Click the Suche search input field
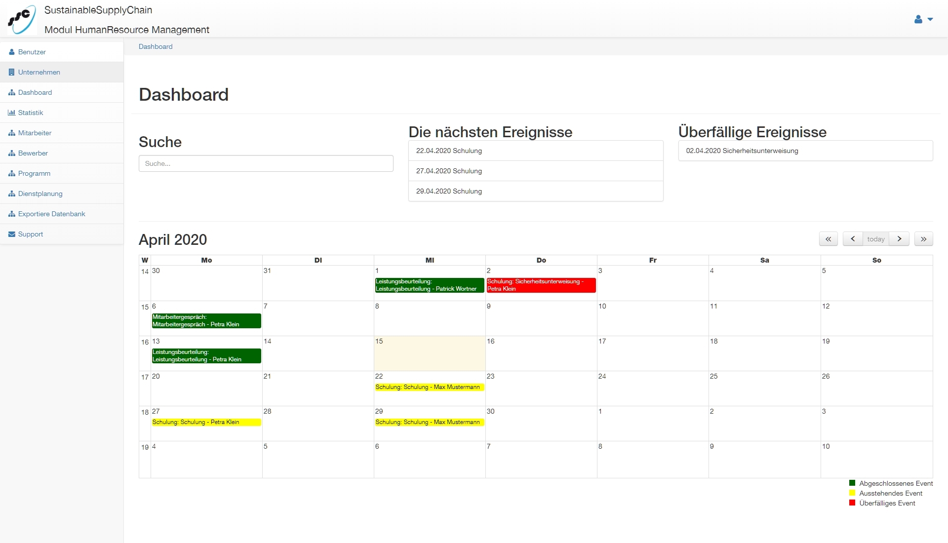948x543 pixels. 266,163
